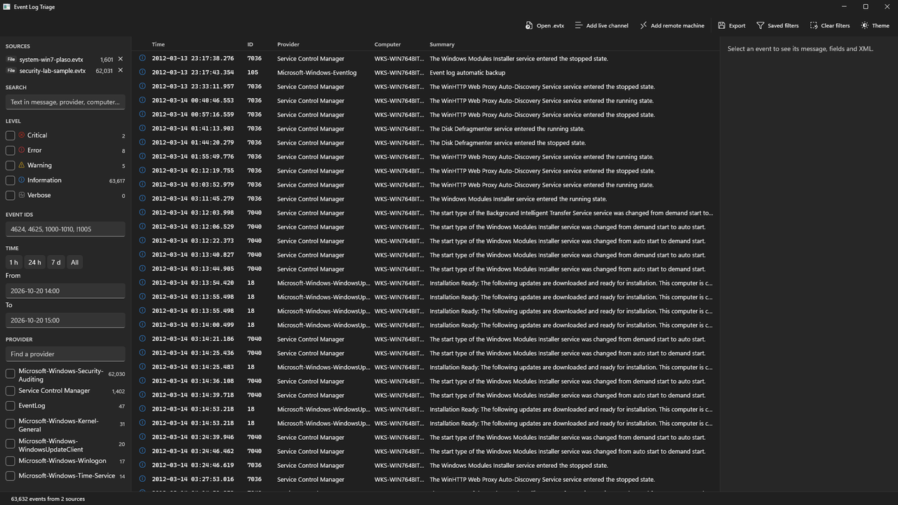Sort by the Computer column header
This screenshot has height=505, width=898.
pyautogui.click(x=387, y=44)
